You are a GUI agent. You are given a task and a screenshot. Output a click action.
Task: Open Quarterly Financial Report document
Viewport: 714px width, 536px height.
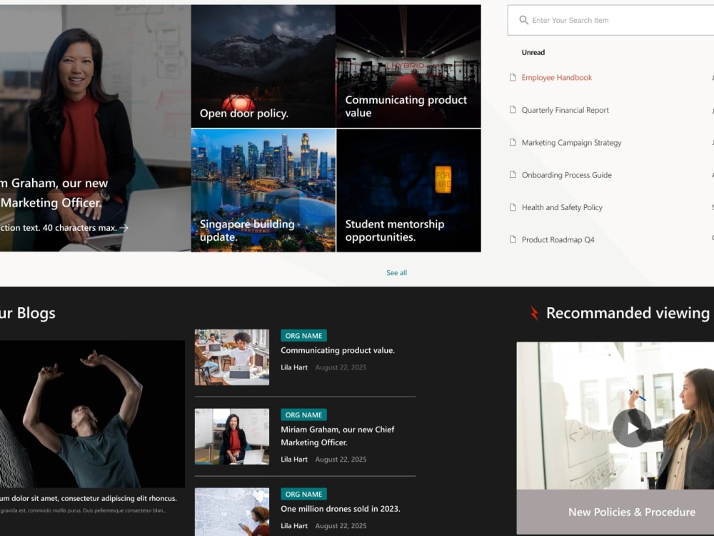point(565,110)
